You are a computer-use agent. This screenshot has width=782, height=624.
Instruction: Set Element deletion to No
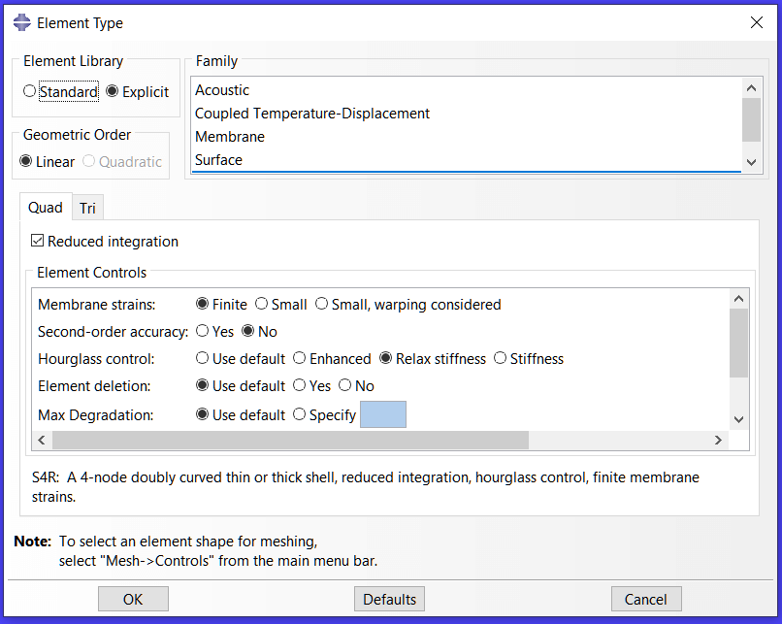pos(347,385)
